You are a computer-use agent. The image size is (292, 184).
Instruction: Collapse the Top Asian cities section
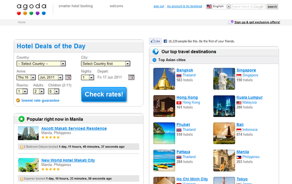154,60
